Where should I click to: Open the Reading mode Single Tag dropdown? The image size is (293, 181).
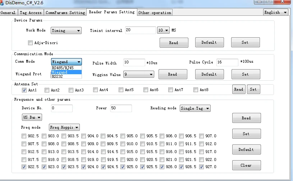pyautogui.click(x=195, y=108)
